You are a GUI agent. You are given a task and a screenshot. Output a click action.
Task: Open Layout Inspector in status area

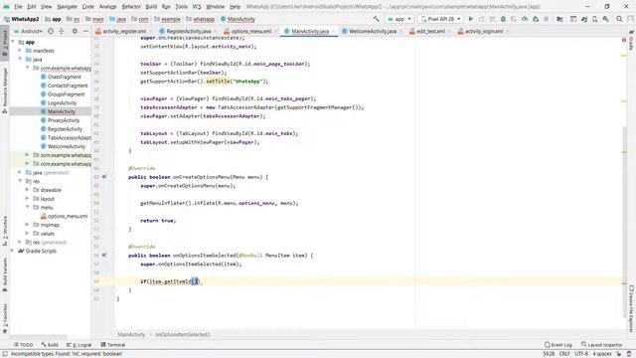point(601,345)
